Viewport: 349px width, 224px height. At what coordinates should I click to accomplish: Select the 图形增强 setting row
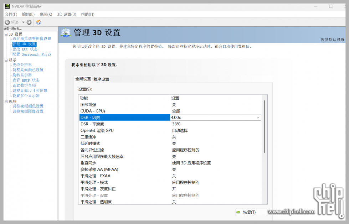click(x=170, y=105)
